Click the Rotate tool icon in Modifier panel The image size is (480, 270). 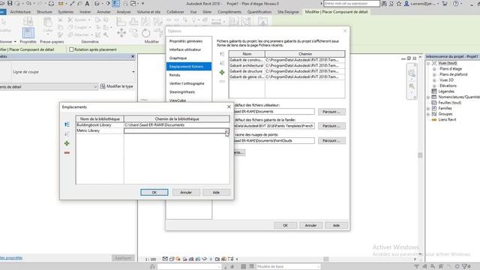click(x=146, y=33)
